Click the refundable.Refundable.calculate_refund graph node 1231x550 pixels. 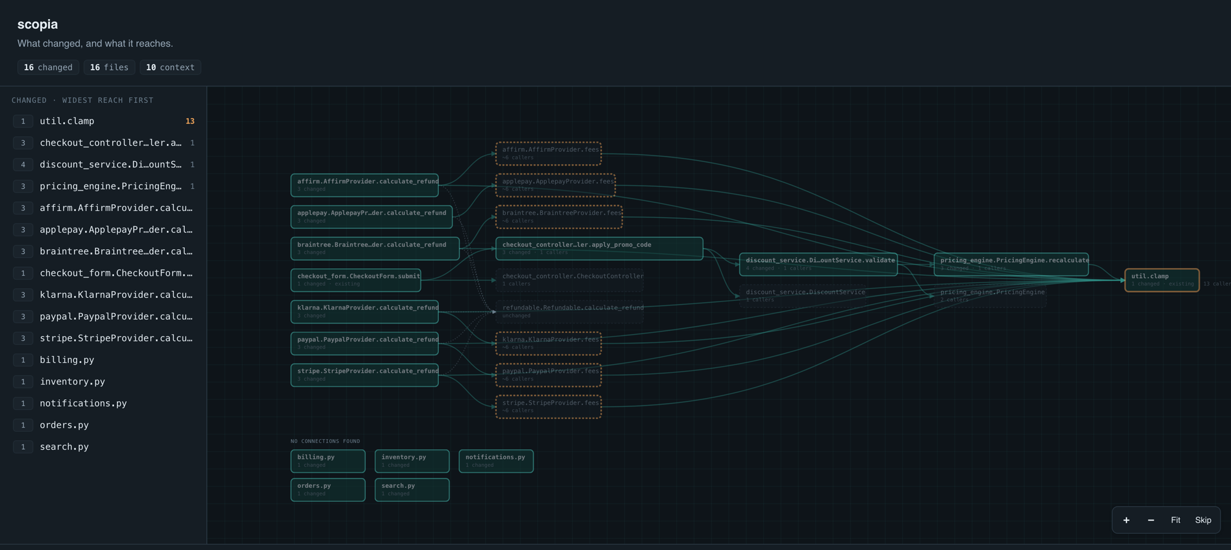[x=570, y=312]
